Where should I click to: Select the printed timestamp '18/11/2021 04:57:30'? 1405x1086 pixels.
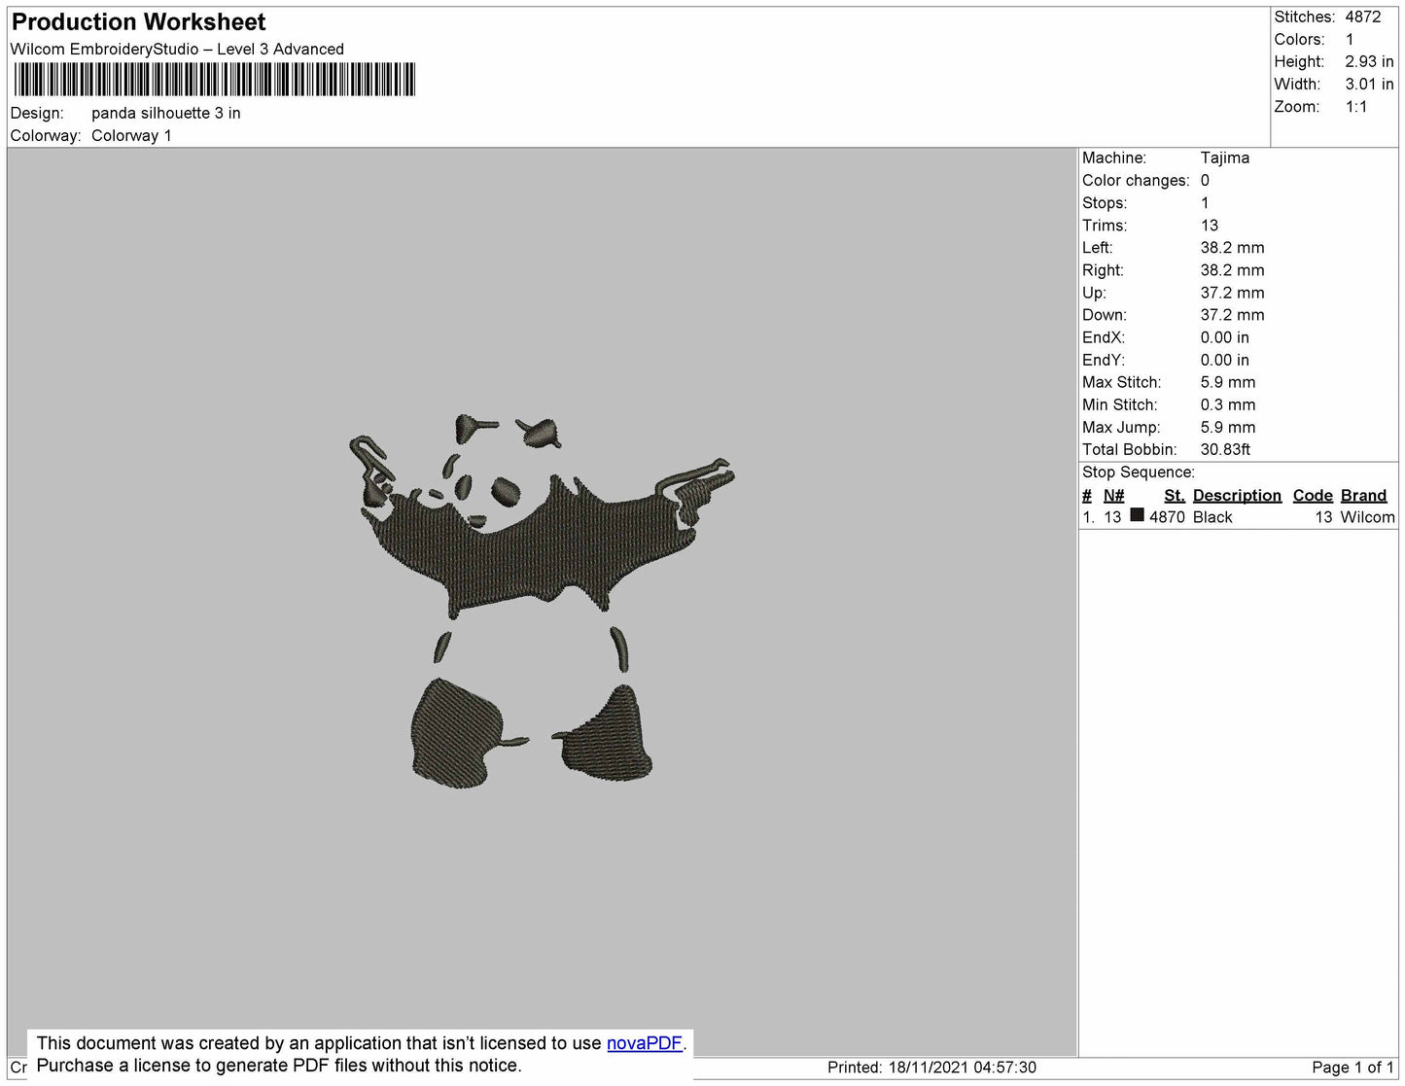[x=963, y=1068]
